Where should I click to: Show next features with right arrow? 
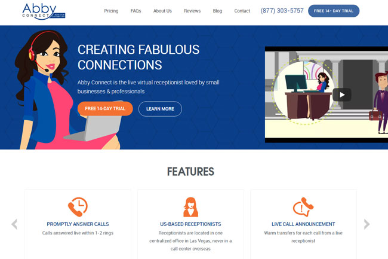coord(367,224)
